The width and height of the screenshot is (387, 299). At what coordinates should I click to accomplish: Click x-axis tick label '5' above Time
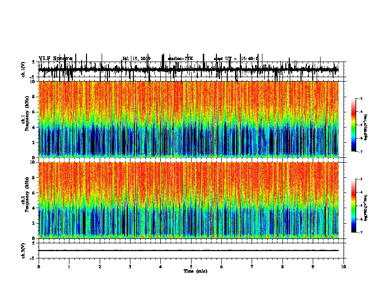191,267
